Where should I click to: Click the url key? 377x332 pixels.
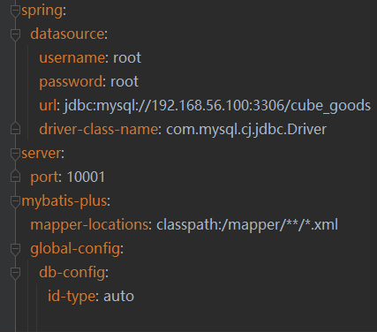pyautogui.click(x=48, y=105)
